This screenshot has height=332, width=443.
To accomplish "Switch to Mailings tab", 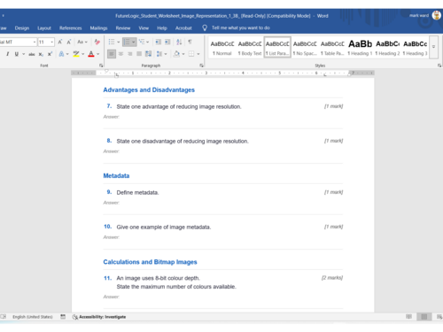I will tap(98, 28).
